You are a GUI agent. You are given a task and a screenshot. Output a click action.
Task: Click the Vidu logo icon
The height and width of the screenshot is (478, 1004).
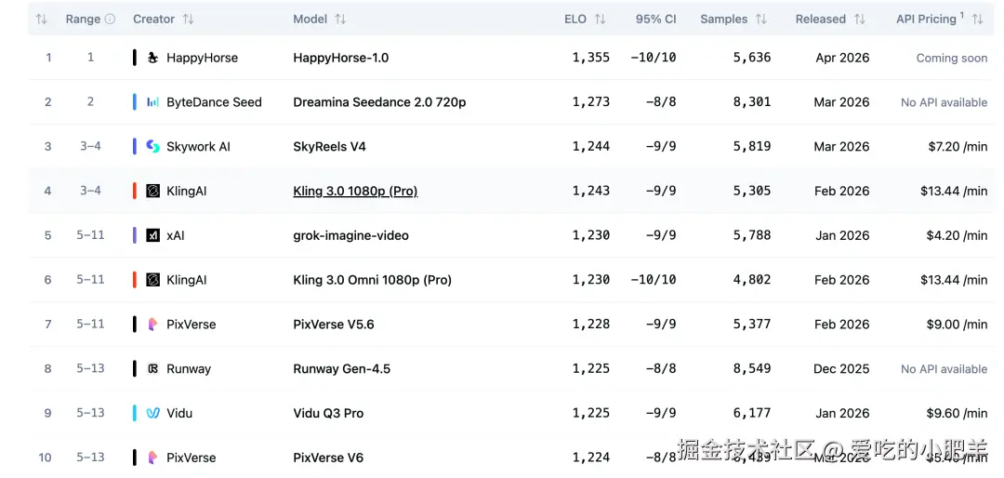pos(153,413)
